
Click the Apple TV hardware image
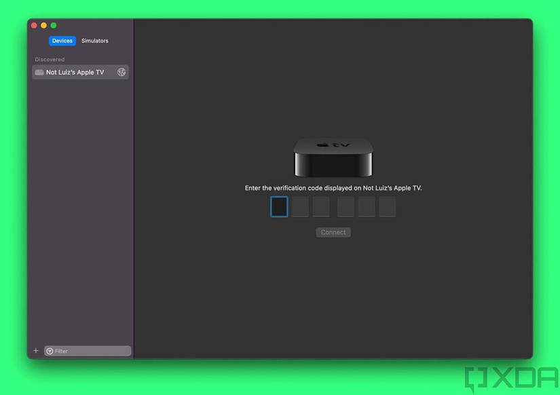pyautogui.click(x=333, y=157)
